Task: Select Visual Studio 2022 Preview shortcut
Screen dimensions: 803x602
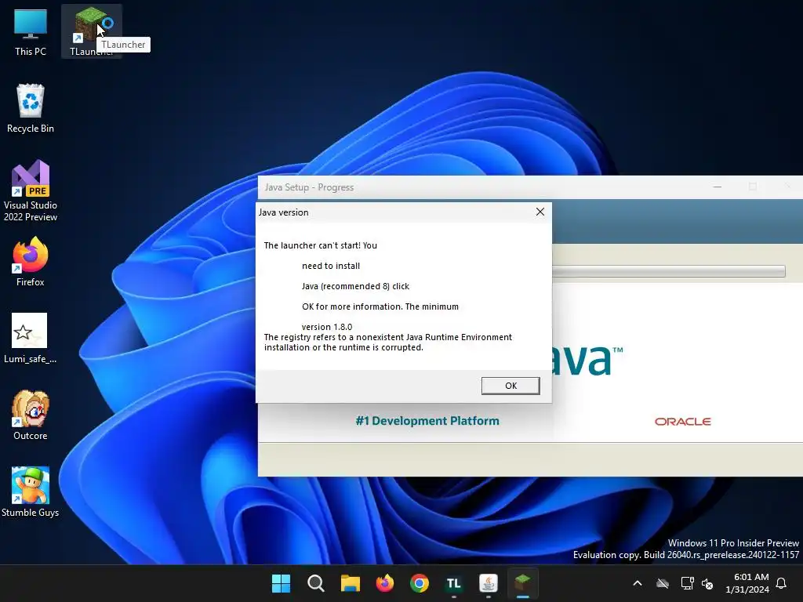Action: tap(31, 190)
